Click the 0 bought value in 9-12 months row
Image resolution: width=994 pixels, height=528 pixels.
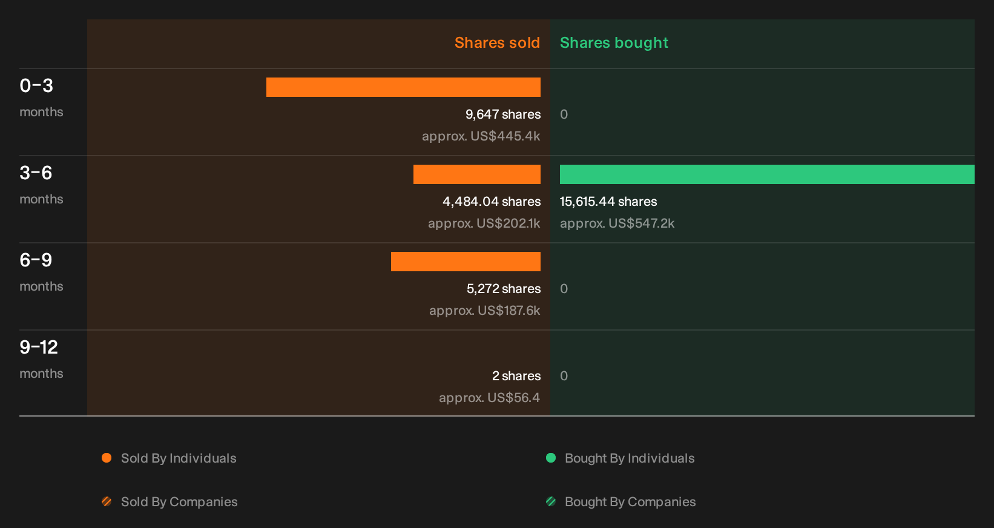coord(564,376)
